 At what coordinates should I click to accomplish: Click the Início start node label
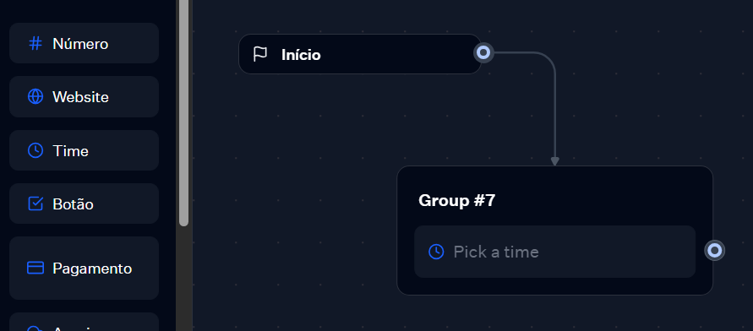tap(301, 55)
